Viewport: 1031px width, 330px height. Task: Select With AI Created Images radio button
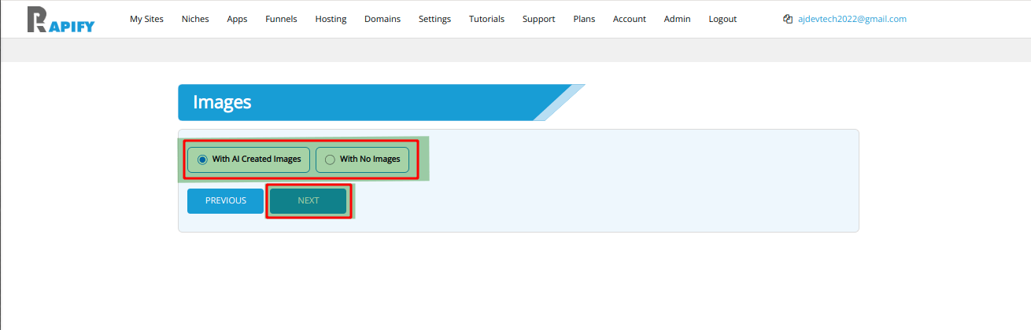click(203, 159)
